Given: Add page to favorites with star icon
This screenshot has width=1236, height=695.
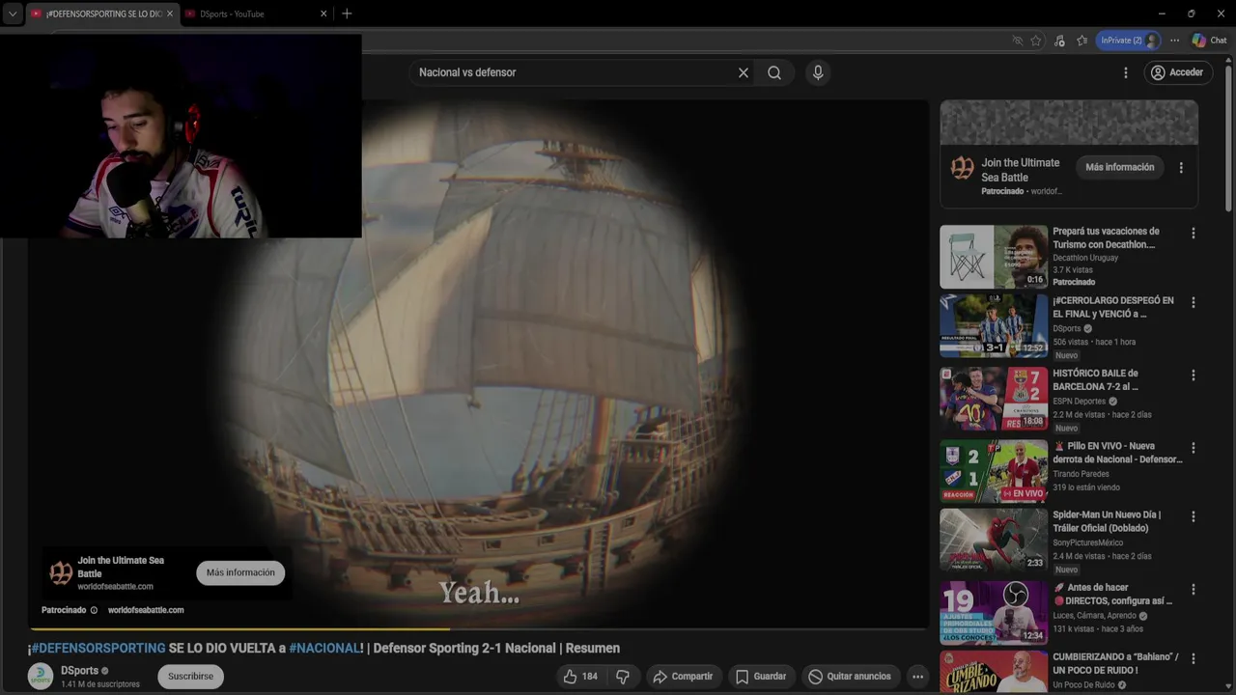Looking at the screenshot, I should coord(1036,41).
